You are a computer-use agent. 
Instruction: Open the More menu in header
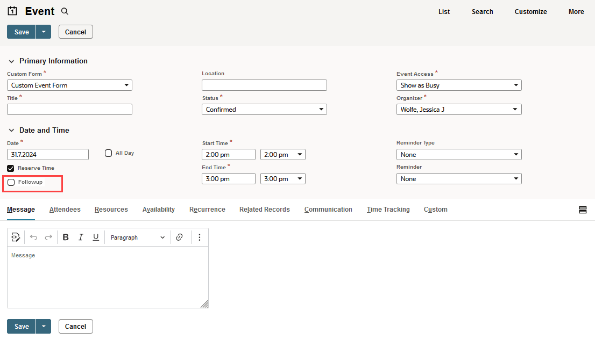(x=576, y=12)
